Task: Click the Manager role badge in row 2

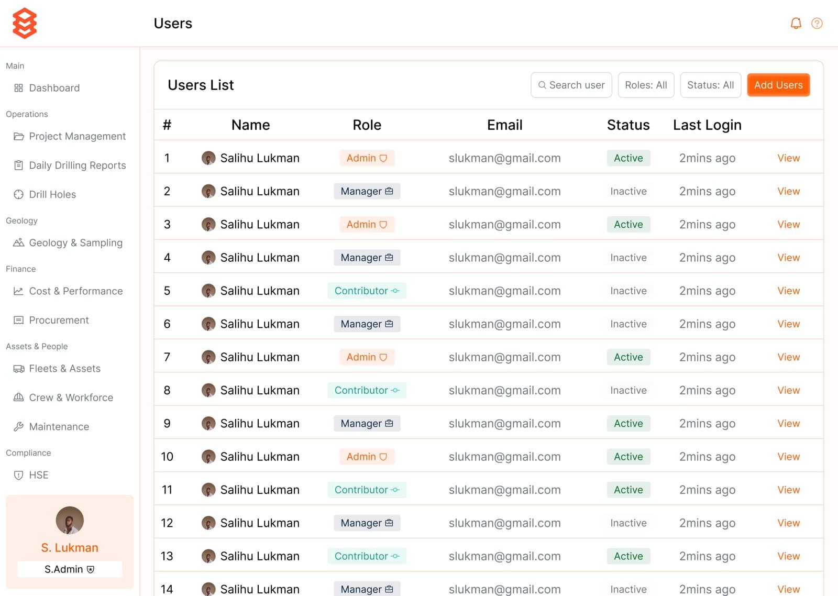Action: [x=367, y=191]
